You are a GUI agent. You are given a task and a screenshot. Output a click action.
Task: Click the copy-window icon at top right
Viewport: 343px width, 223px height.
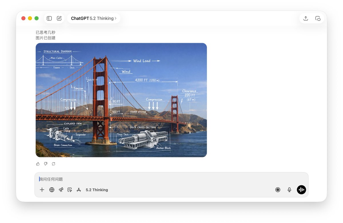pos(318,18)
